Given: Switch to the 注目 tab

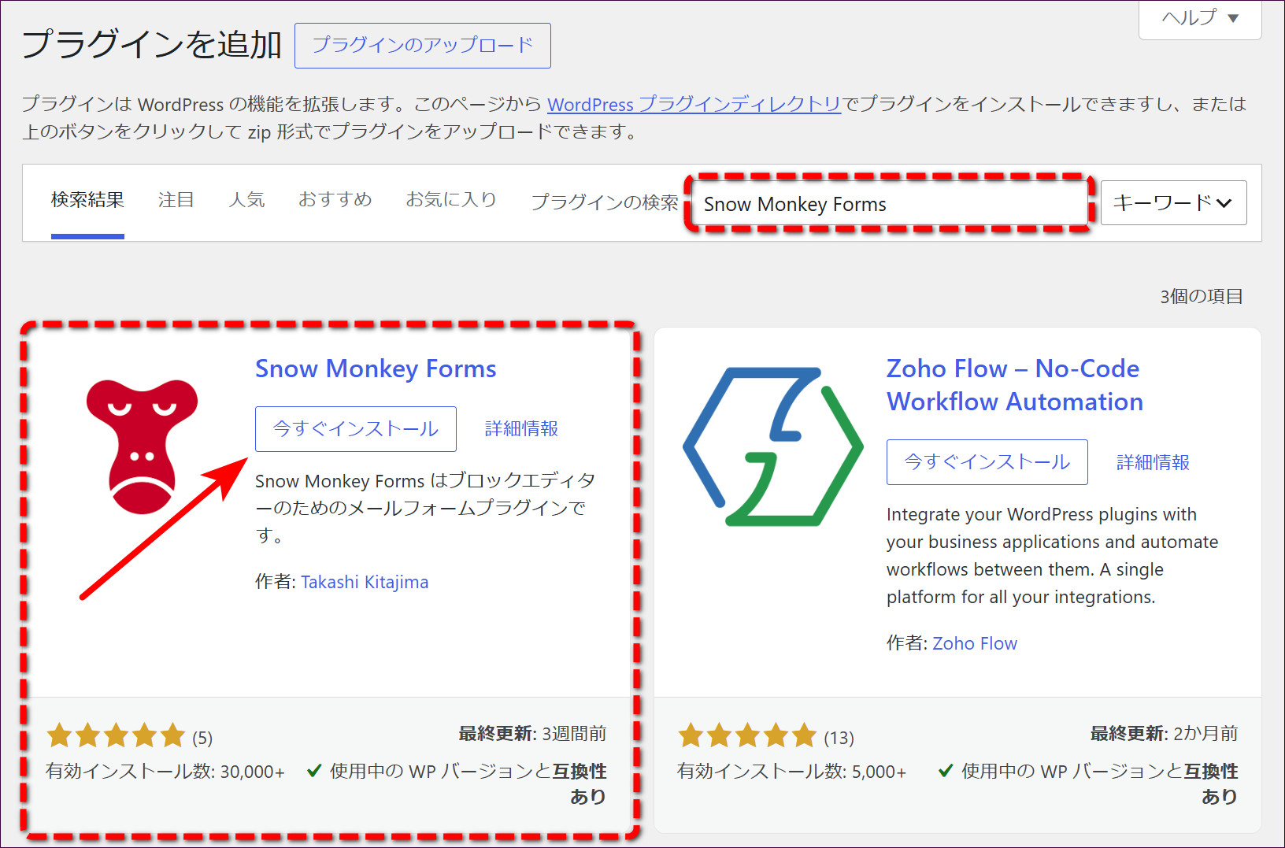Looking at the screenshot, I should [176, 200].
